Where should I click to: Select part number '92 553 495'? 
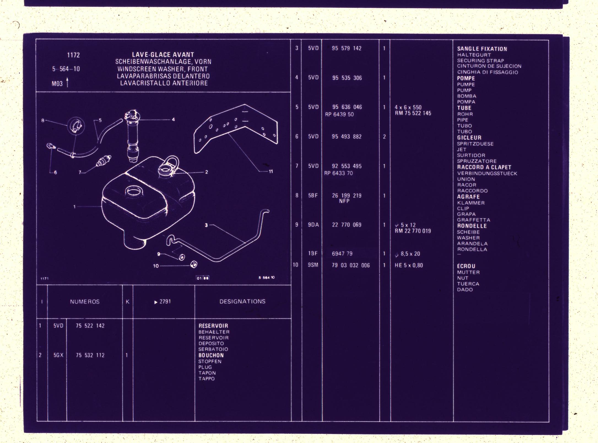(347, 166)
